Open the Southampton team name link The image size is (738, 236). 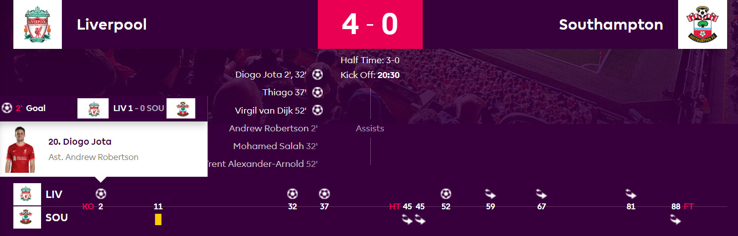[611, 24]
